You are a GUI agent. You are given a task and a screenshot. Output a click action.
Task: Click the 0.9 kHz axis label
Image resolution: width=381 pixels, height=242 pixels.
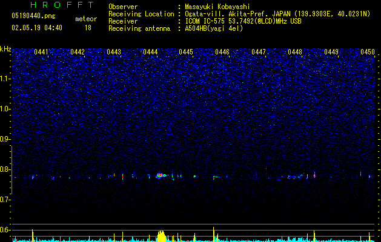5,139
